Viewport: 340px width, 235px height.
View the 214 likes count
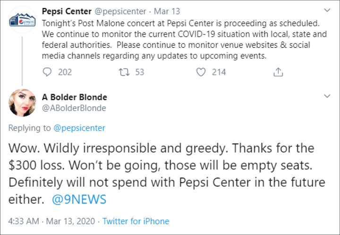tap(219, 72)
